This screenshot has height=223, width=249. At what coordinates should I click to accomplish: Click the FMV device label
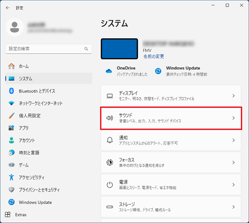[147, 51]
